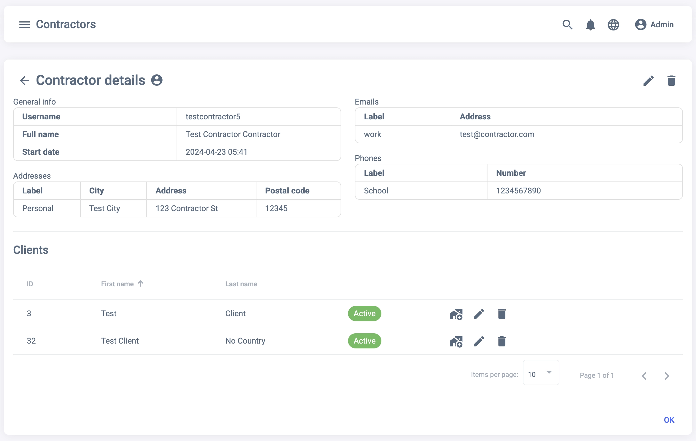Sort clients by the ID column header
The height and width of the screenshot is (441, 696).
(x=30, y=284)
